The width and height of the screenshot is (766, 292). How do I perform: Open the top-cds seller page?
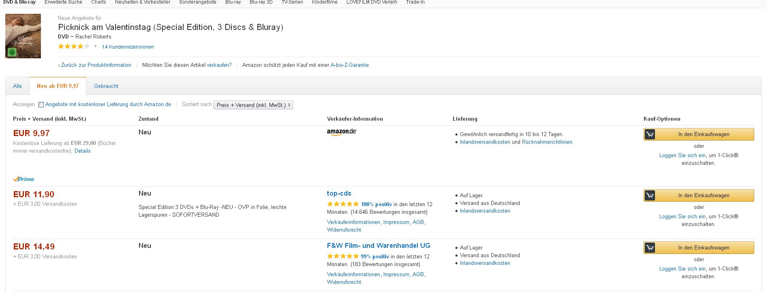tap(339, 193)
